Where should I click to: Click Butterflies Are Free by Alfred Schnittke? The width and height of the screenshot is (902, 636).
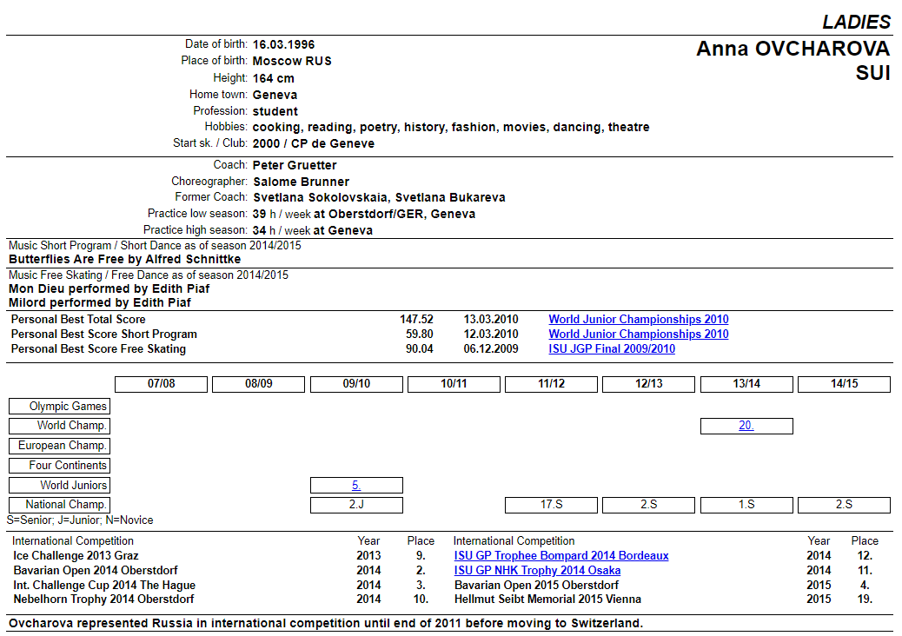point(125,259)
